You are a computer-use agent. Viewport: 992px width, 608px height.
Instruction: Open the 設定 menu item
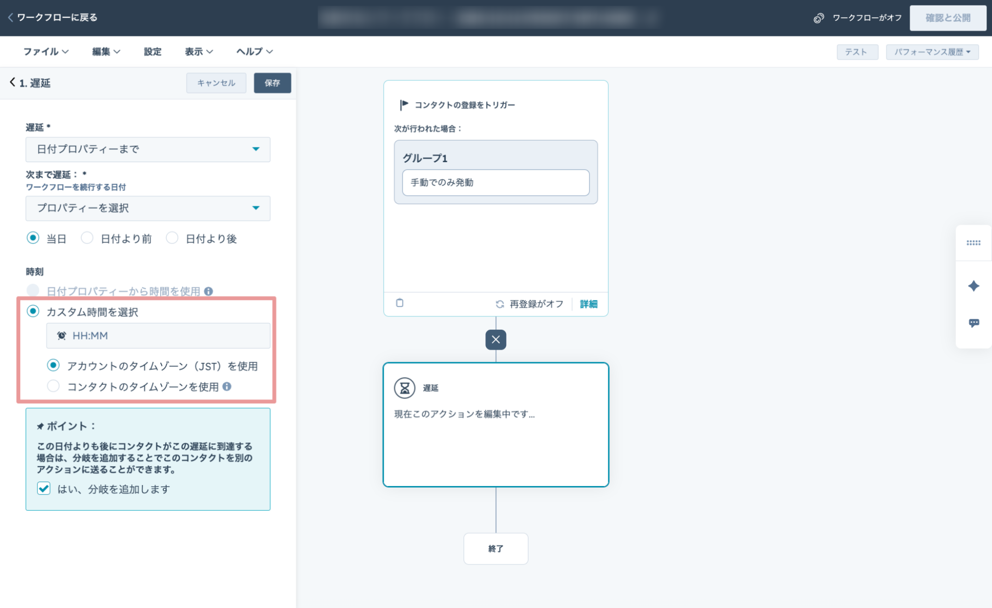(x=152, y=52)
